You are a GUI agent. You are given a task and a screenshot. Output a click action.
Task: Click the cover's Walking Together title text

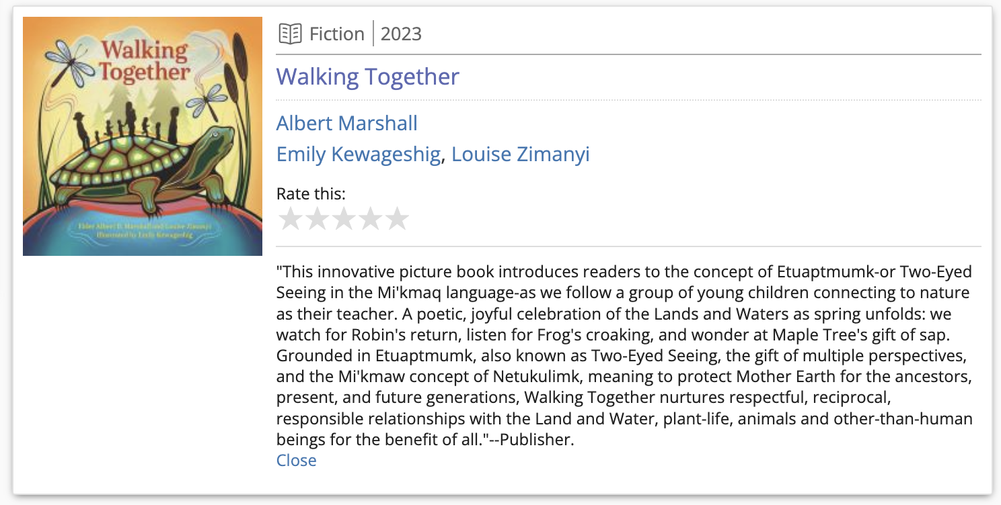pos(145,60)
